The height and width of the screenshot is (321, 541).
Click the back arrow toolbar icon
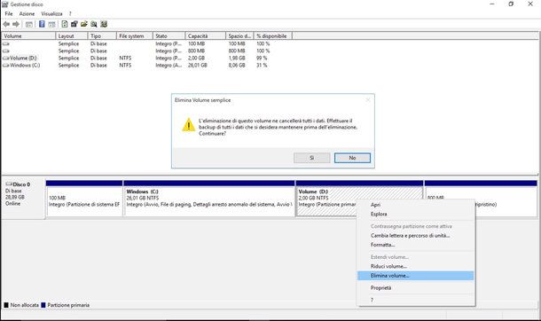[6, 24]
